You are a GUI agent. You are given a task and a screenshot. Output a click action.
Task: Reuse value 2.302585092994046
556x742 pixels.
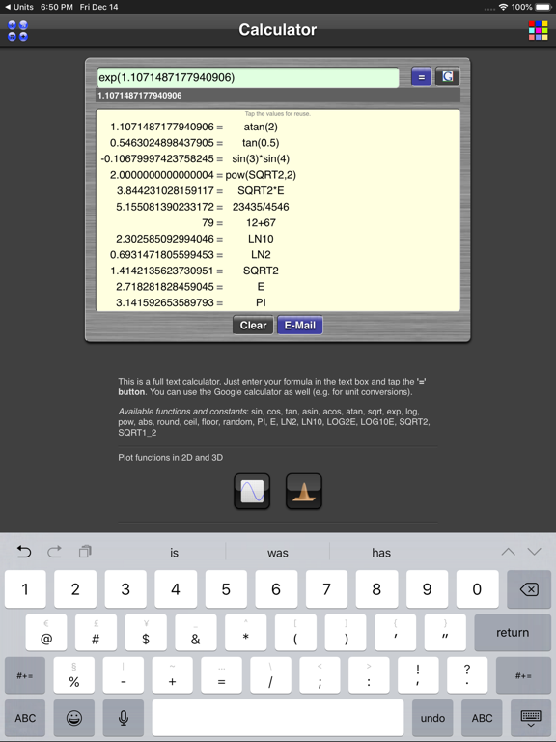pos(165,239)
